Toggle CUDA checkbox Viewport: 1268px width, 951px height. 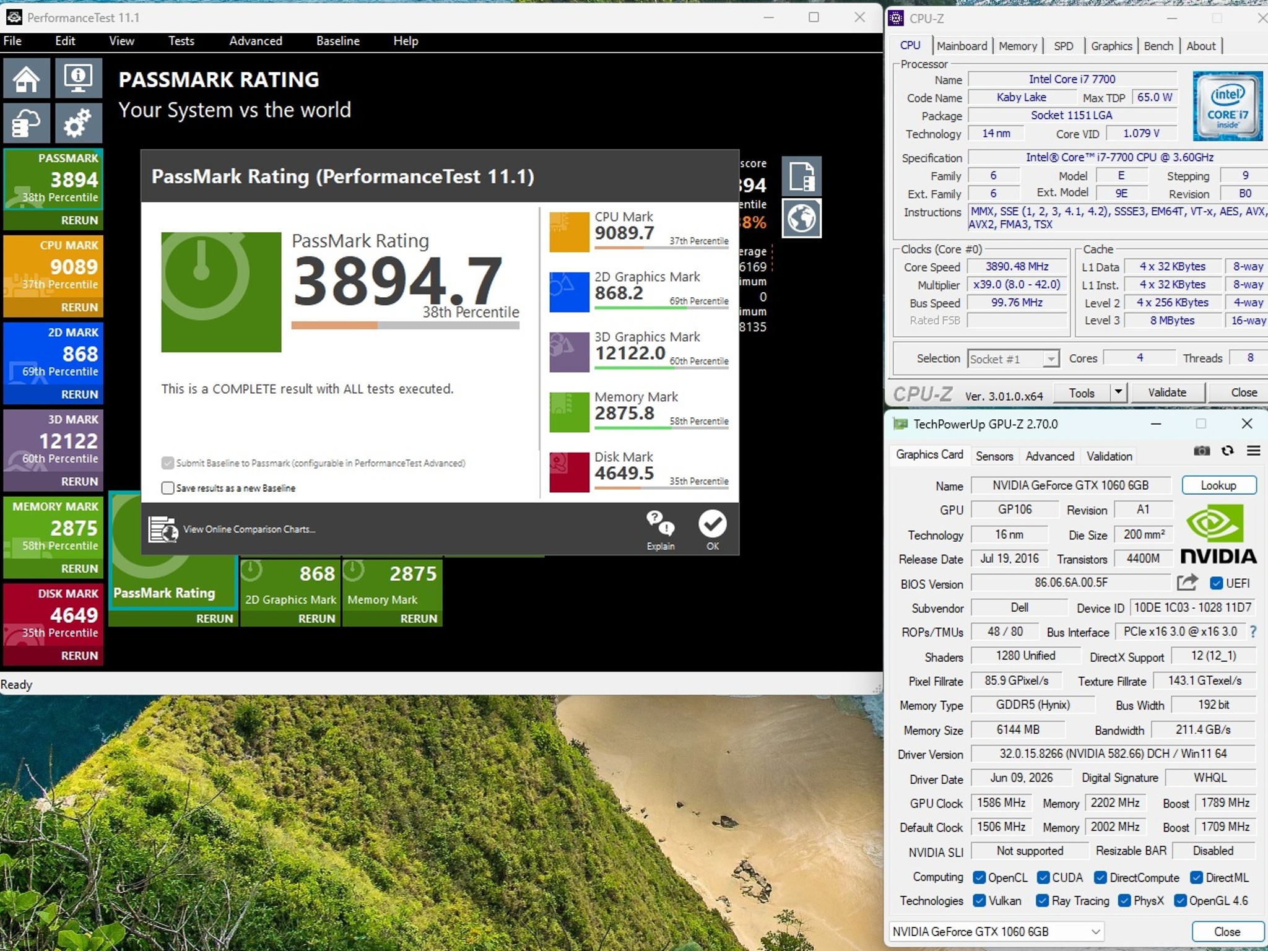tap(1043, 877)
